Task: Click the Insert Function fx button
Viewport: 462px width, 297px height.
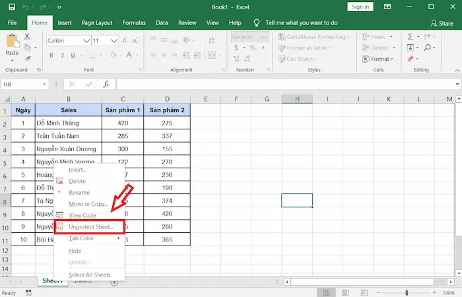Action: (106, 84)
